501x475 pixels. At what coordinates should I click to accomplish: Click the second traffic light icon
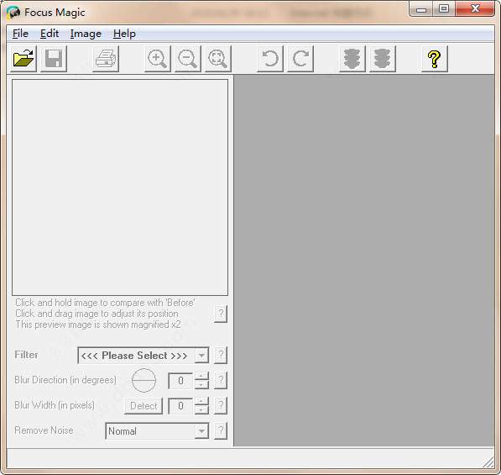[x=383, y=59]
